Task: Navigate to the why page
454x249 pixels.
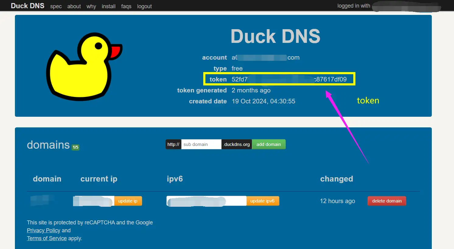Action: (x=91, y=6)
